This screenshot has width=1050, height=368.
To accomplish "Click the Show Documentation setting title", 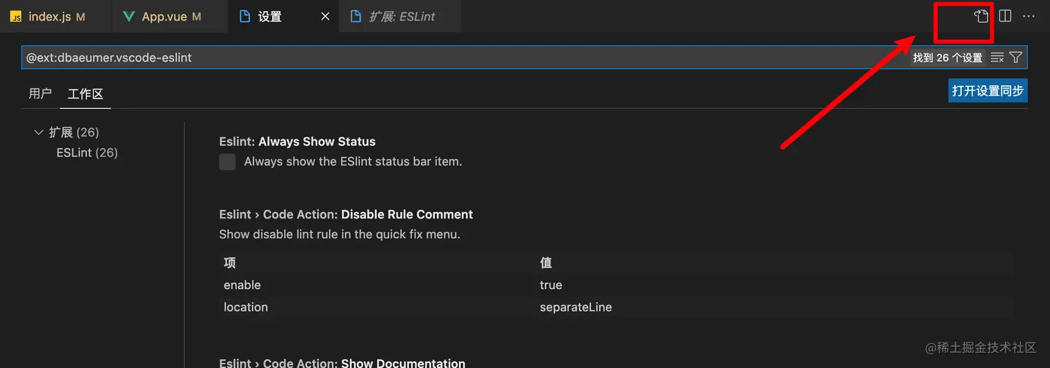I will pyautogui.click(x=403, y=362).
